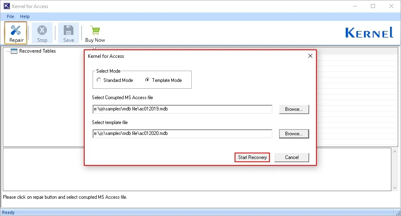The width and height of the screenshot is (401, 216).
Task: Select the Recovered Tables table icon
Action: click(14, 51)
